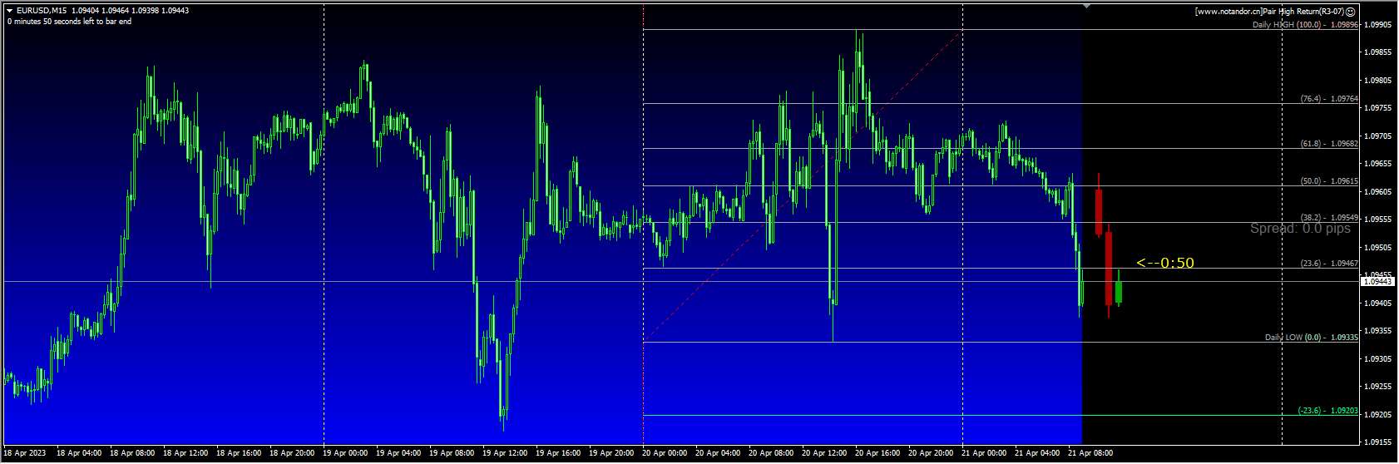Click the yellow '<--0:50' countdown label
This screenshot has width=1399, height=464.
click(1165, 263)
